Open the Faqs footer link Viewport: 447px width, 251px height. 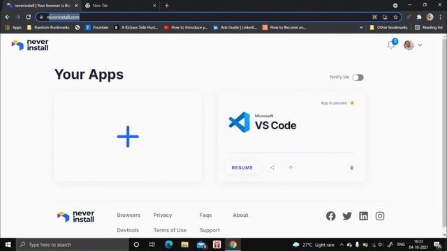click(205, 215)
